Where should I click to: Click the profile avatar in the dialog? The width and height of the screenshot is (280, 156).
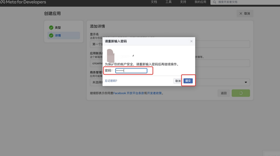pyautogui.click(x=110, y=56)
